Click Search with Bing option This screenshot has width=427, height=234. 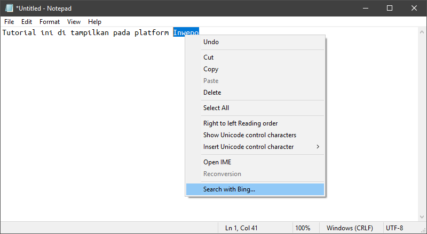(229, 189)
